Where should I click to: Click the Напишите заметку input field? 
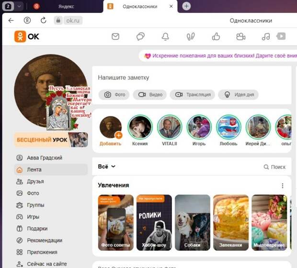pyautogui.click(x=192, y=78)
